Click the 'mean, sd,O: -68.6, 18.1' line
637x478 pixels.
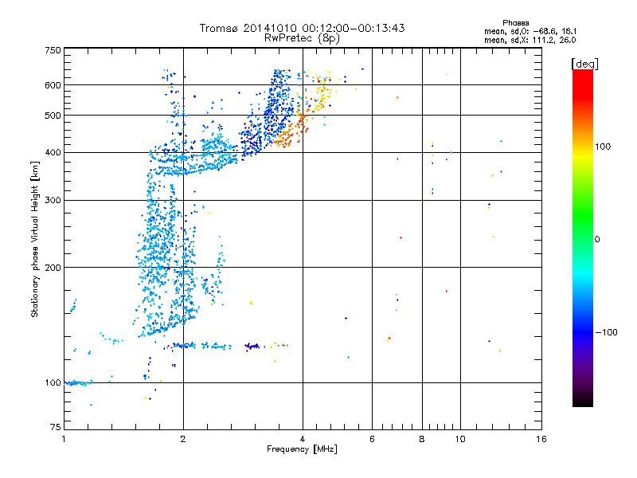tap(530, 31)
